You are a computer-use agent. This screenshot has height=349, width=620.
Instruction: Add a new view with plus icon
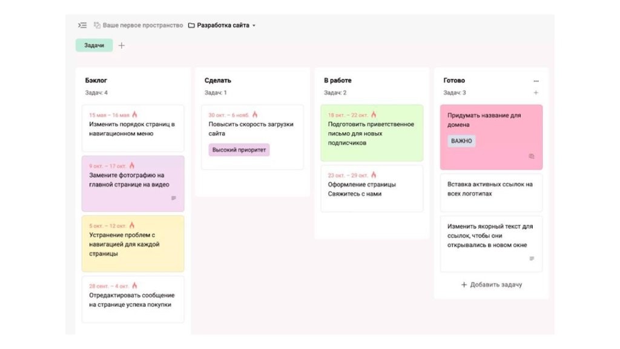pos(122,45)
